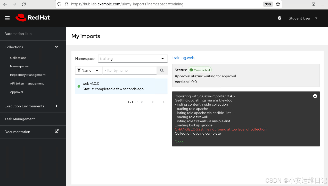Click the search magnifier button
The height and width of the screenshot is (186, 328).
click(x=162, y=70)
